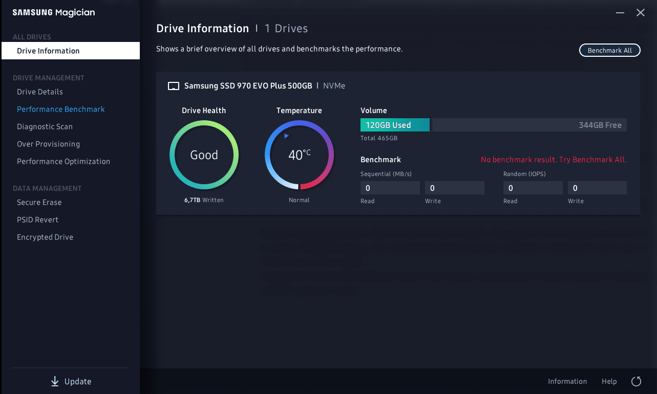Open the Diagnostic Scan page
Image resolution: width=657 pixels, height=394 pixels.
click(x=45, y=127)
